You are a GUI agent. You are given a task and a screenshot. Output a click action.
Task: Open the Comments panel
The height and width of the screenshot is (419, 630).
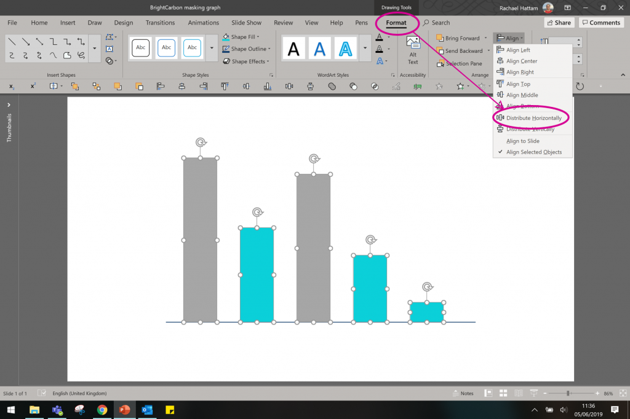tap(601, 22)
